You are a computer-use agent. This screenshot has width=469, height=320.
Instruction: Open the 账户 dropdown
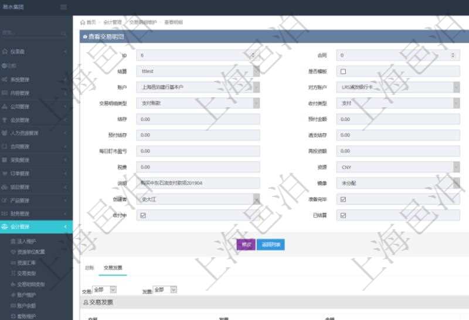click(x=198, y=87)
